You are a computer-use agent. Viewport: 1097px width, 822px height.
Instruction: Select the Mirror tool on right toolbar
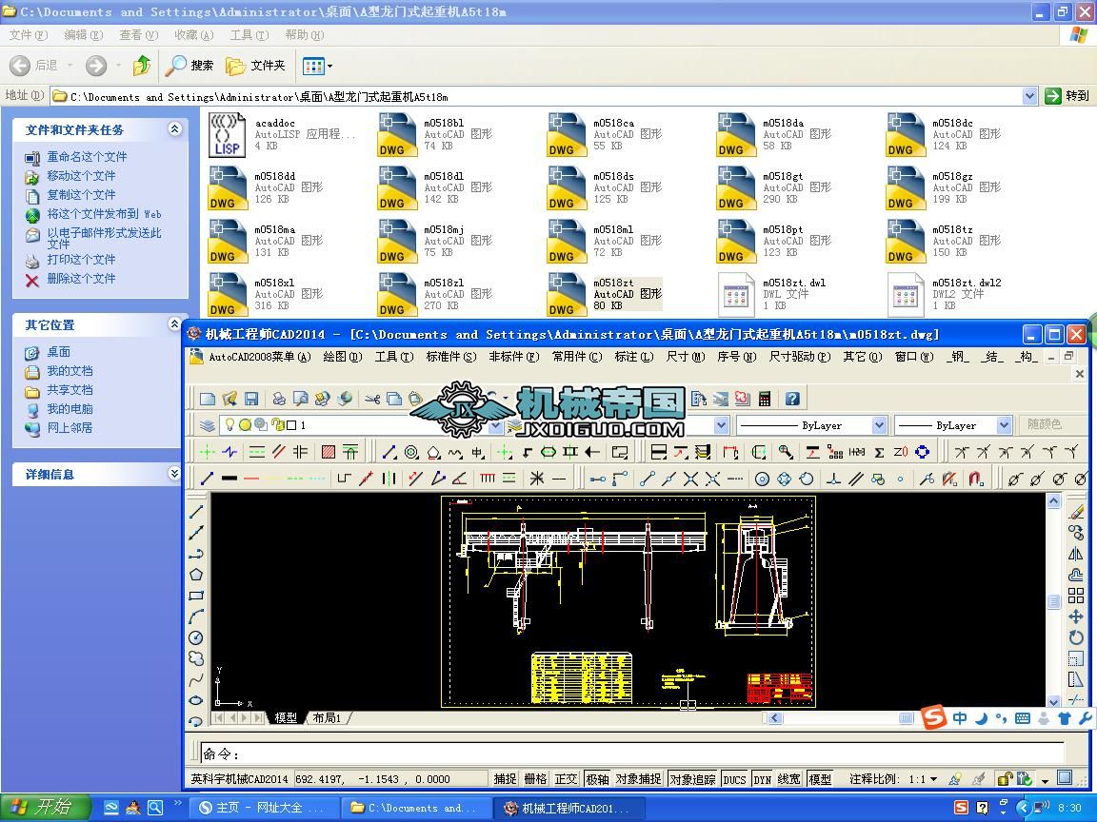coord(1076,555)
